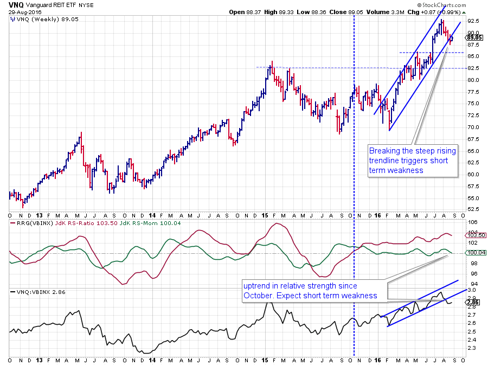Click the VNQ (Weekly) 89.05 legend text
This screenshot has width=488, height=365.
click(48, 20)
